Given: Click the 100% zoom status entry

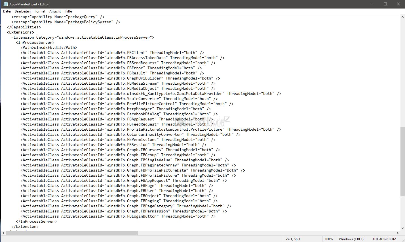Looking at the screenshot, I should [x=329, y=239].
